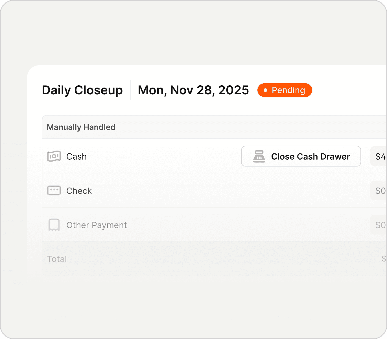Click the Close Cash Drawer button
This screenshot has width=387, height=339.
point(301,156)
